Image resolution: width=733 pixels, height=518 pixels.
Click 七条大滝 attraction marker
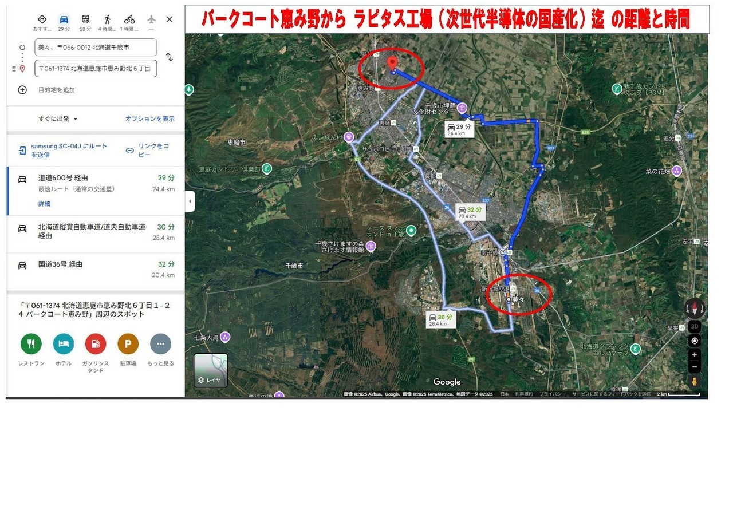[x=225, y=337]
